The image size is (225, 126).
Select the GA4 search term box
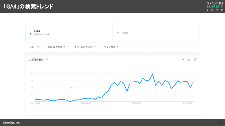pyautogui.click(x=69, y=33)
